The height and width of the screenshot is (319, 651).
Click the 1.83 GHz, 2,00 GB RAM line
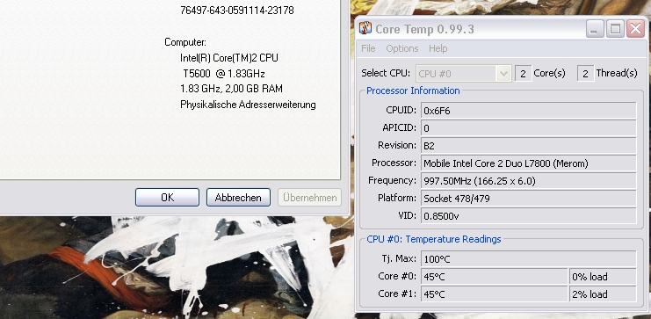coord(231,89)
